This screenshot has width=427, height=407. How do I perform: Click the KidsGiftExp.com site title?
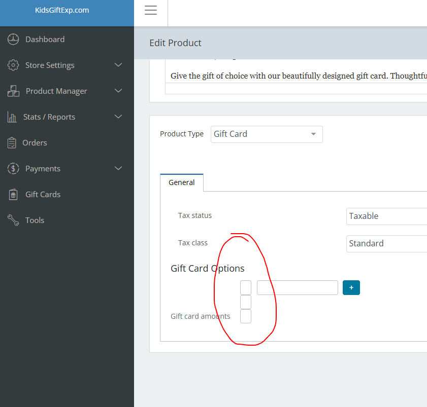click(x=62, y=10)
